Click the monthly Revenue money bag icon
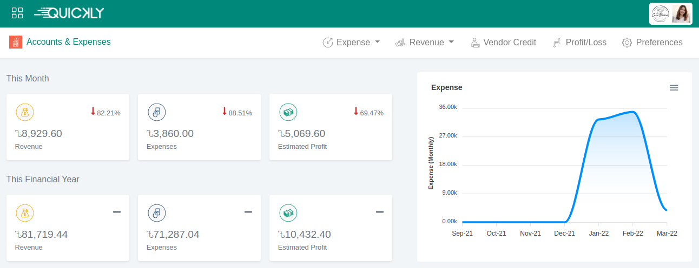This screenshot has height=268, width=699. (x=25, y=112)
